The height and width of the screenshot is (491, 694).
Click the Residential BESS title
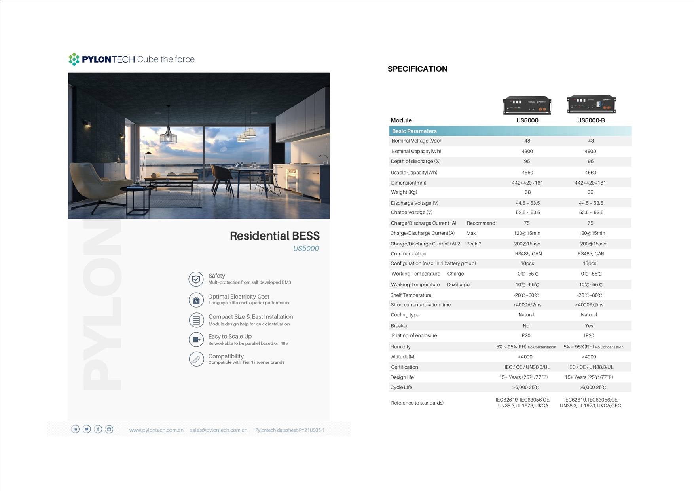tap(275, 236)
